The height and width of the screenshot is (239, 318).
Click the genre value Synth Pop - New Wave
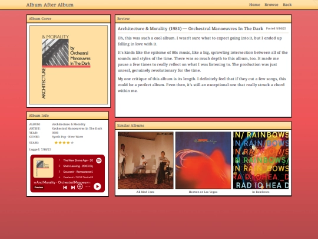[68, 137]
